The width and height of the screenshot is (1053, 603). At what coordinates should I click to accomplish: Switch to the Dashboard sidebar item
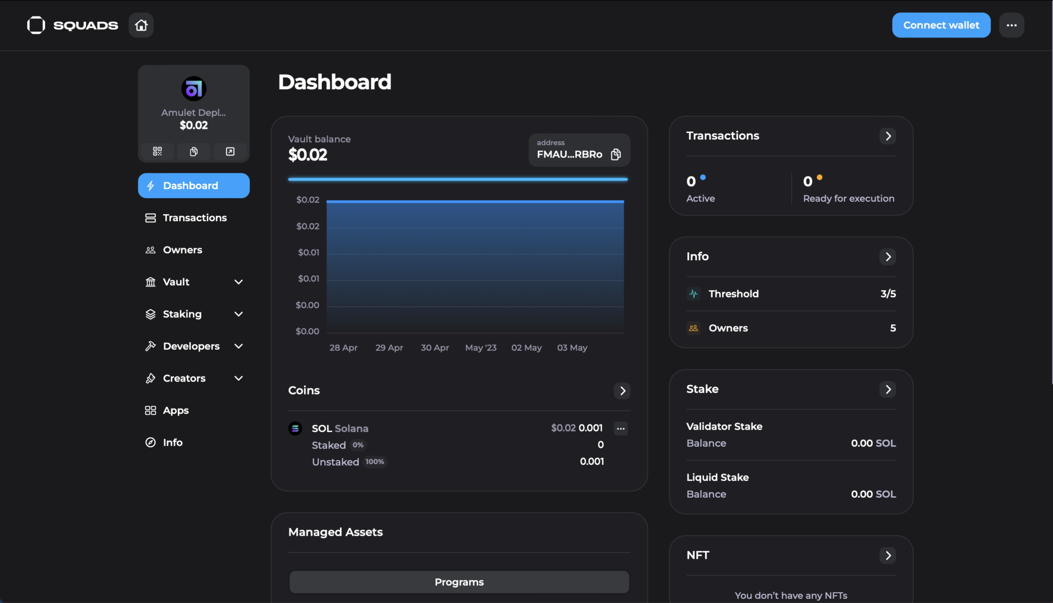pyautogui.click(x=190, y=185)
